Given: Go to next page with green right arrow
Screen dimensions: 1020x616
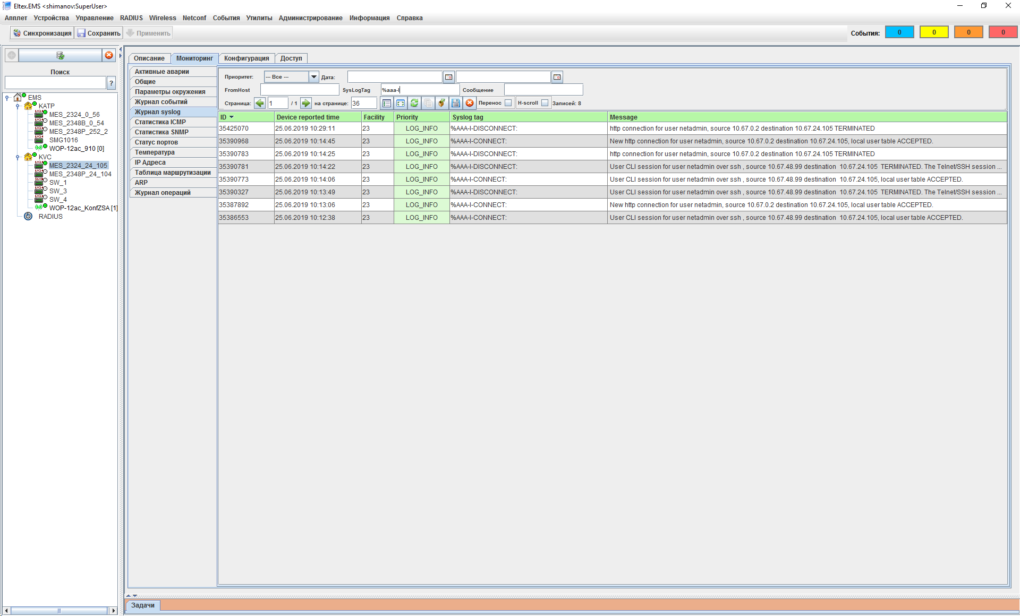Looking at the screenshot, I should point(306,103).
